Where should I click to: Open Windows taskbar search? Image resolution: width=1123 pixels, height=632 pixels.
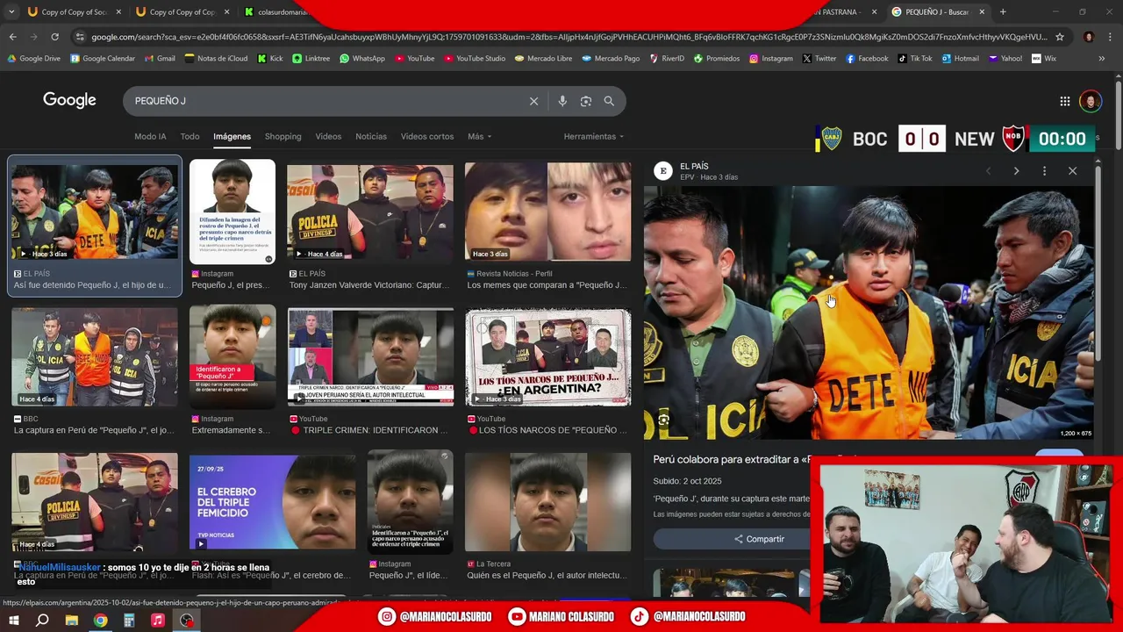point(42,620)
